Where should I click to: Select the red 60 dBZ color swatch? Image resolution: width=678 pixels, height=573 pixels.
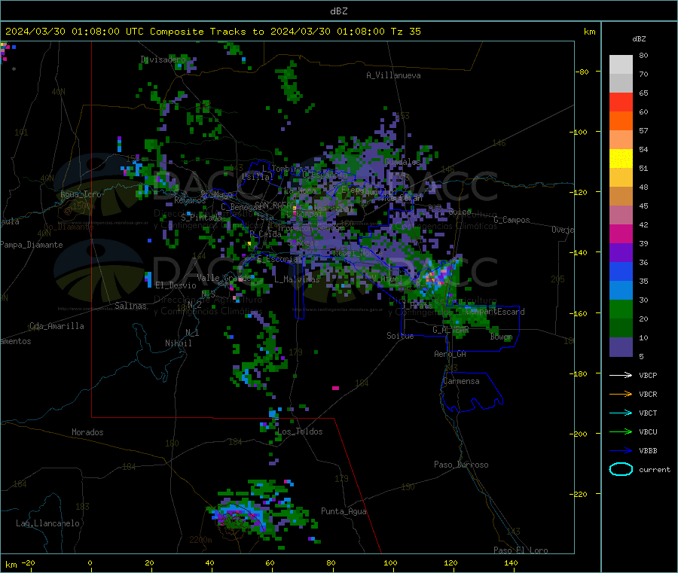(621, 102)
